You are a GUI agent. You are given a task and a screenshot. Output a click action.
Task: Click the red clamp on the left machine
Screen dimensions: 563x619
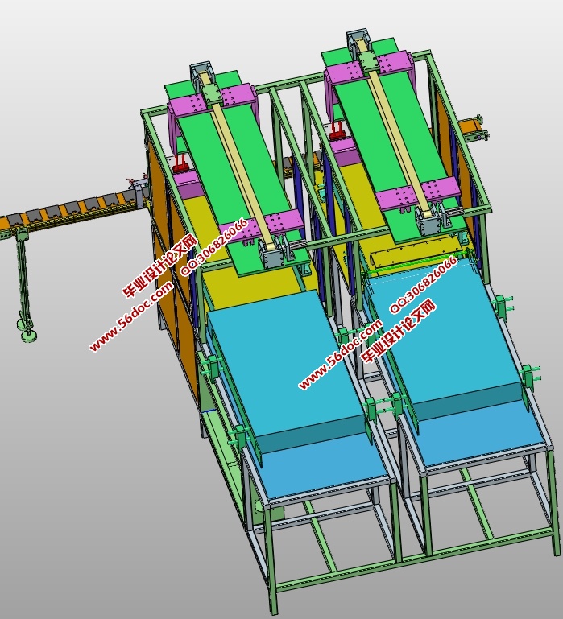180,165
